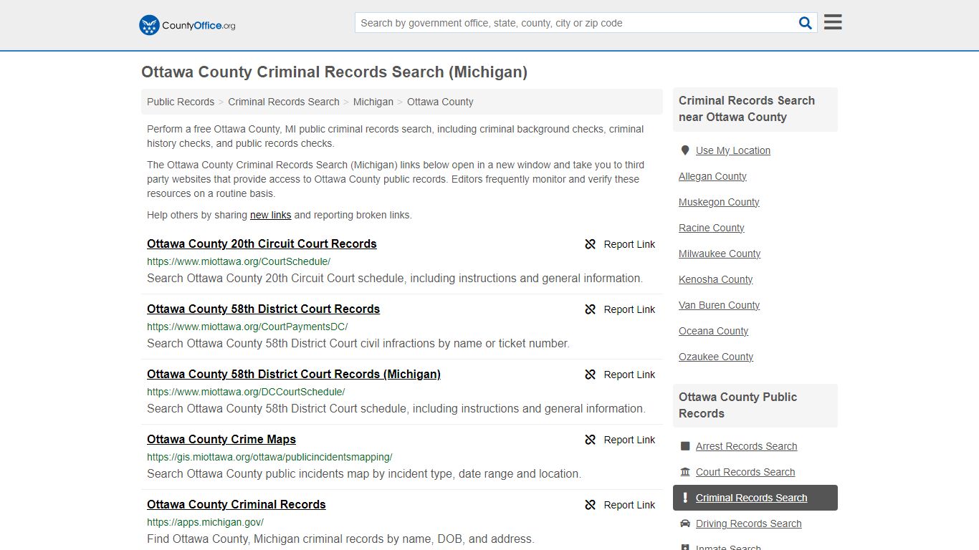This screenshot has height=550, width=979.
Task: Select Ottawa County breadcrumb
Action: click(x=440, y=102)
